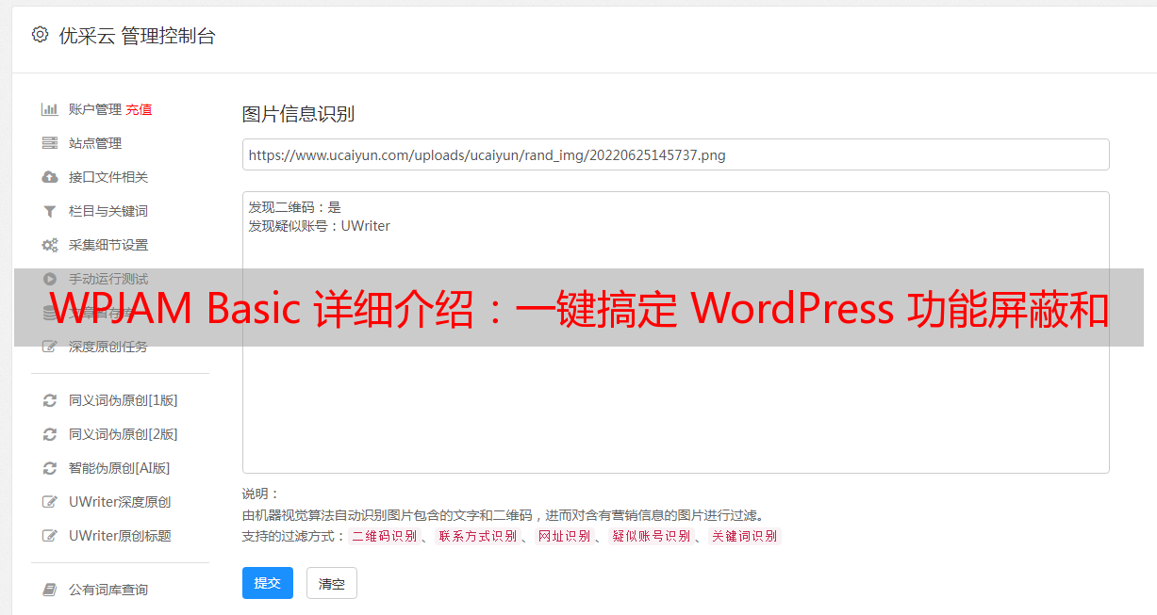Screen dimensions: 1157x615
Task: Click the filter funnel icon for 栏目与关键词
Action: 50,211
